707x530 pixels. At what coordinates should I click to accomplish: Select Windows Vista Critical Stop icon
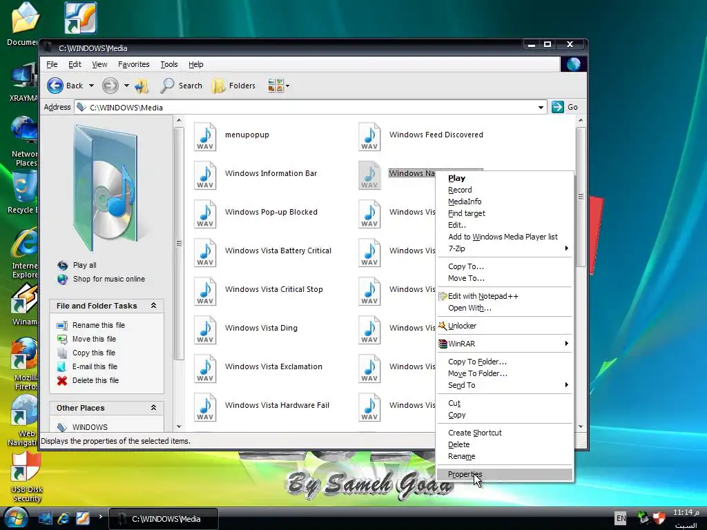[x=205, y=291]
